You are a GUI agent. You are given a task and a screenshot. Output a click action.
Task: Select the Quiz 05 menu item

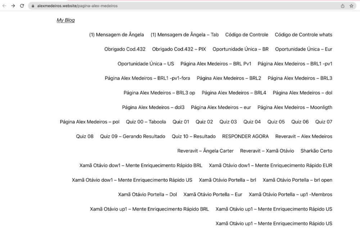pos(276,122)
